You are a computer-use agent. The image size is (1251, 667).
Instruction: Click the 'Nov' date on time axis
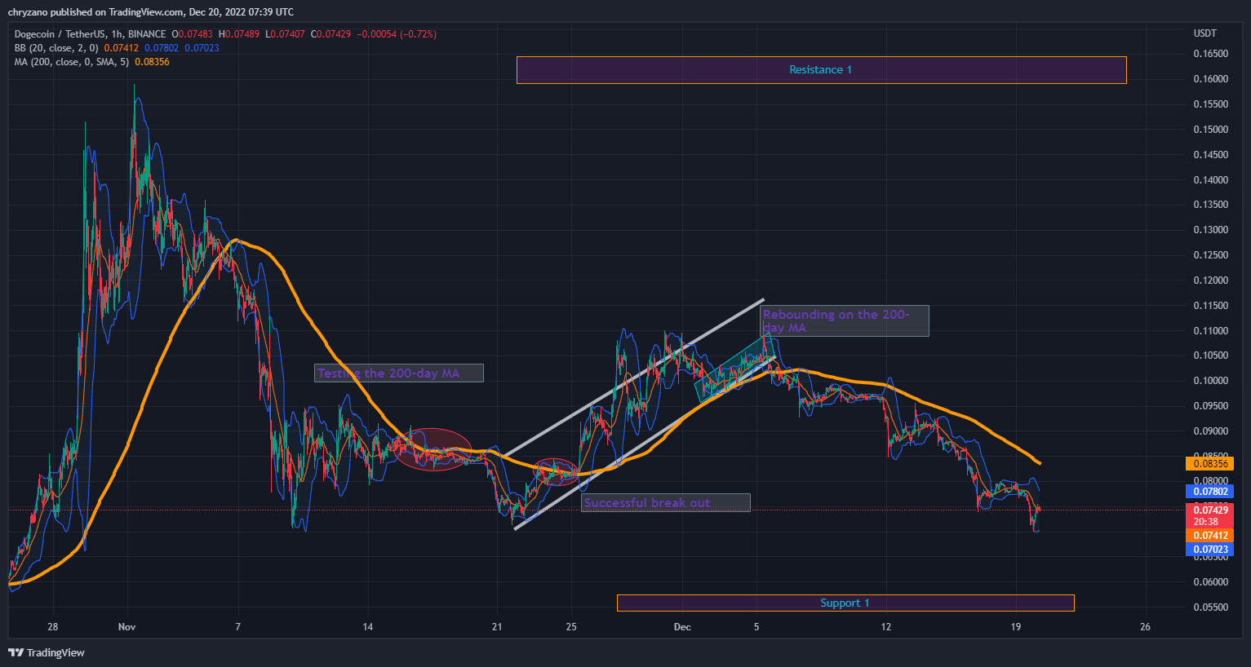[x=126, y=627]
